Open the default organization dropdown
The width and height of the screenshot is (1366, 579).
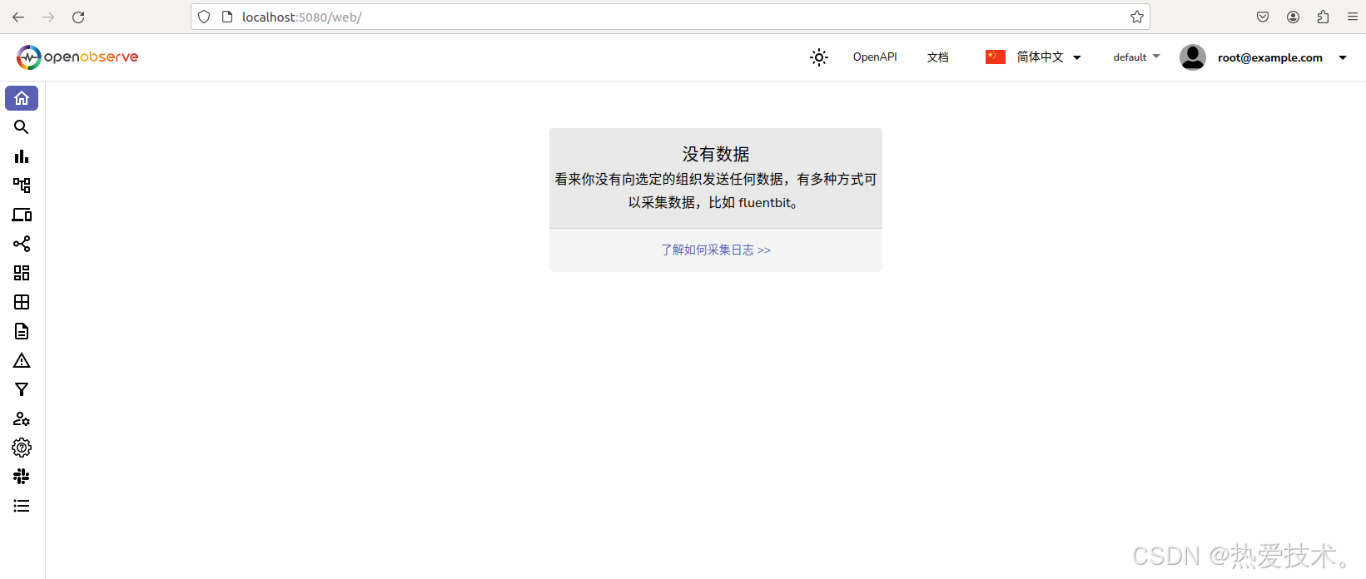click(x=1136, y=57)
